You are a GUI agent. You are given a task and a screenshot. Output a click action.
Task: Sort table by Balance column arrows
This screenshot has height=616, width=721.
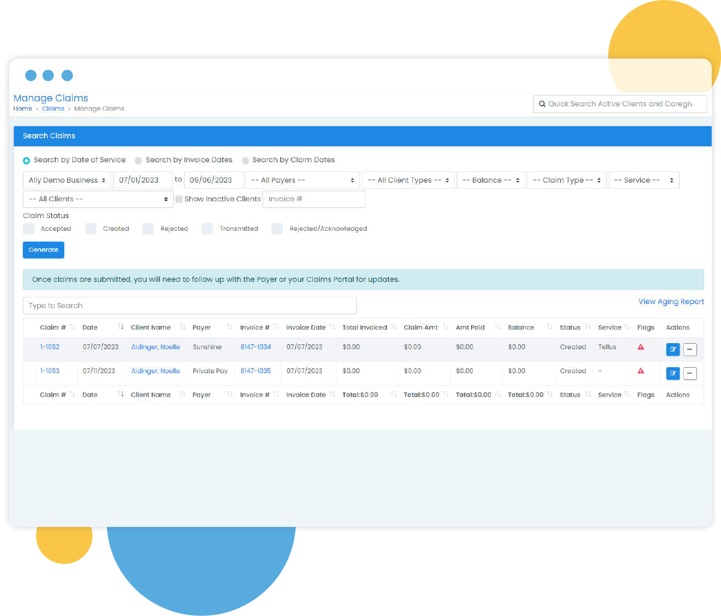[549, 327]
